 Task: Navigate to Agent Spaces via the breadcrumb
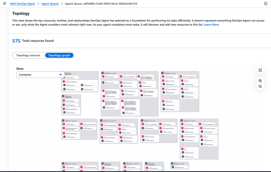click(50, 3)
